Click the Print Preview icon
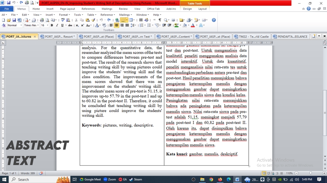Screen dimensions: 327x183 click(47, 20)
